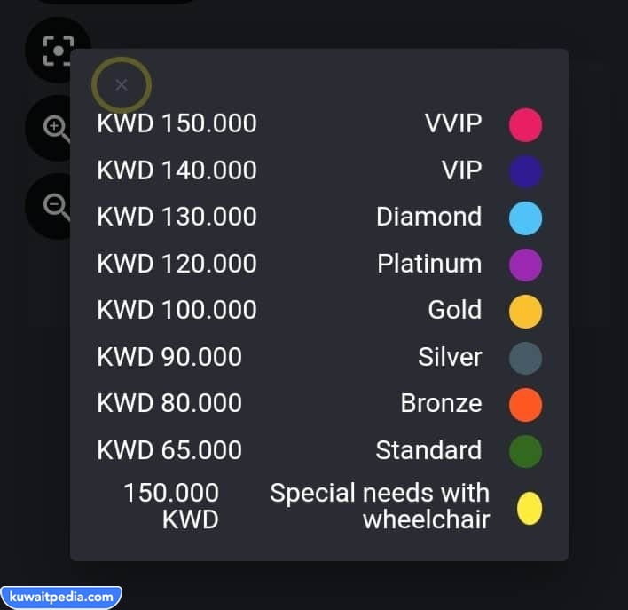The height and width of the screenshot is (610, 628).
Task: Click the purple Platinum color dot
Action: 525,265
